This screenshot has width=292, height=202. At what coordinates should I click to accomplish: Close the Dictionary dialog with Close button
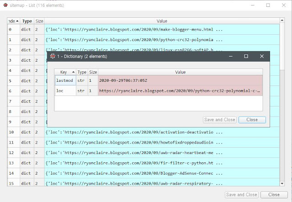(252, 120)
